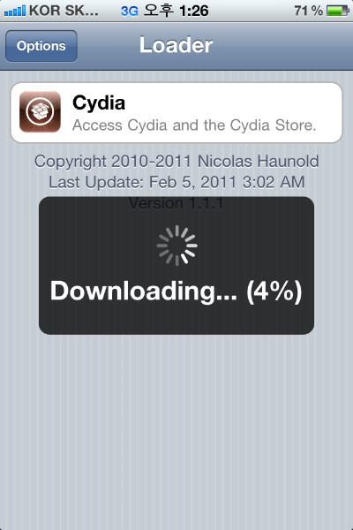
Task: Tap the spinning loading indicator
Action: (x=177, y=246)
